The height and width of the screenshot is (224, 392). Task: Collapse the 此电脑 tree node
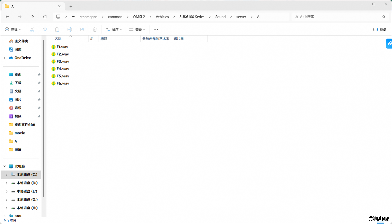[5, 166]
